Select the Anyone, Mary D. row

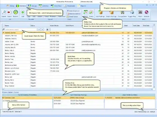(77, 47)
